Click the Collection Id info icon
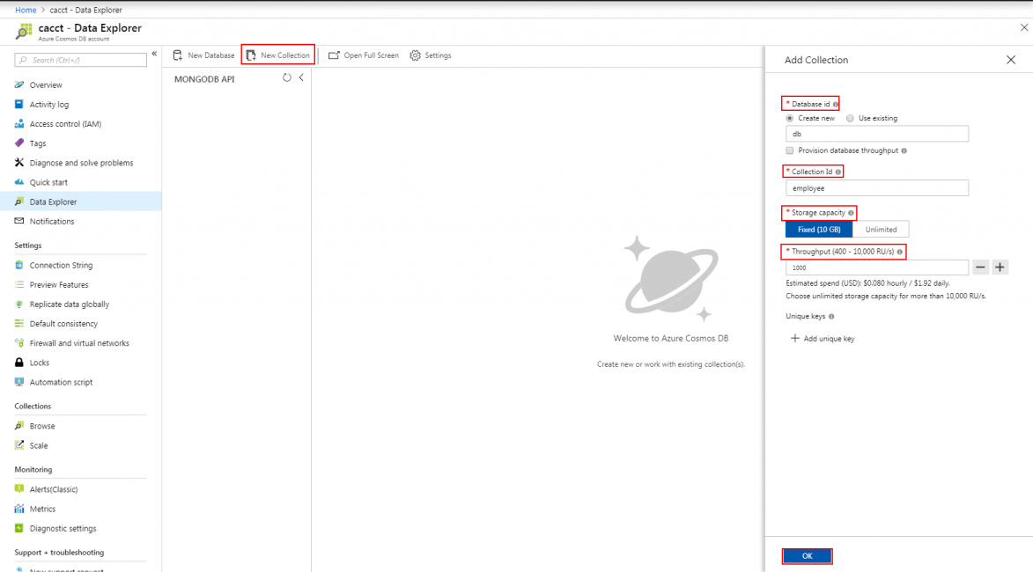Image resolution: width=1033 pixels, height=572 pixels. [x=838, y=172]
